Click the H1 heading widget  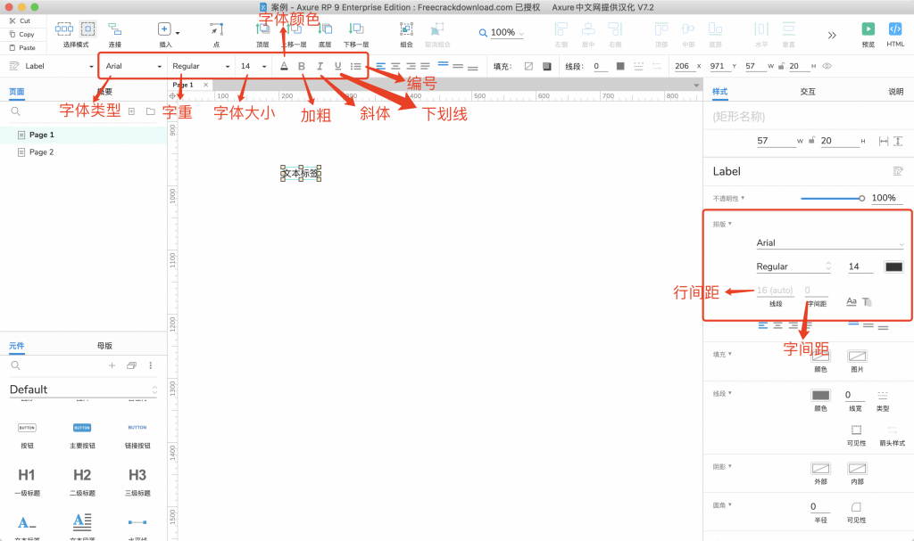[27, 475]
